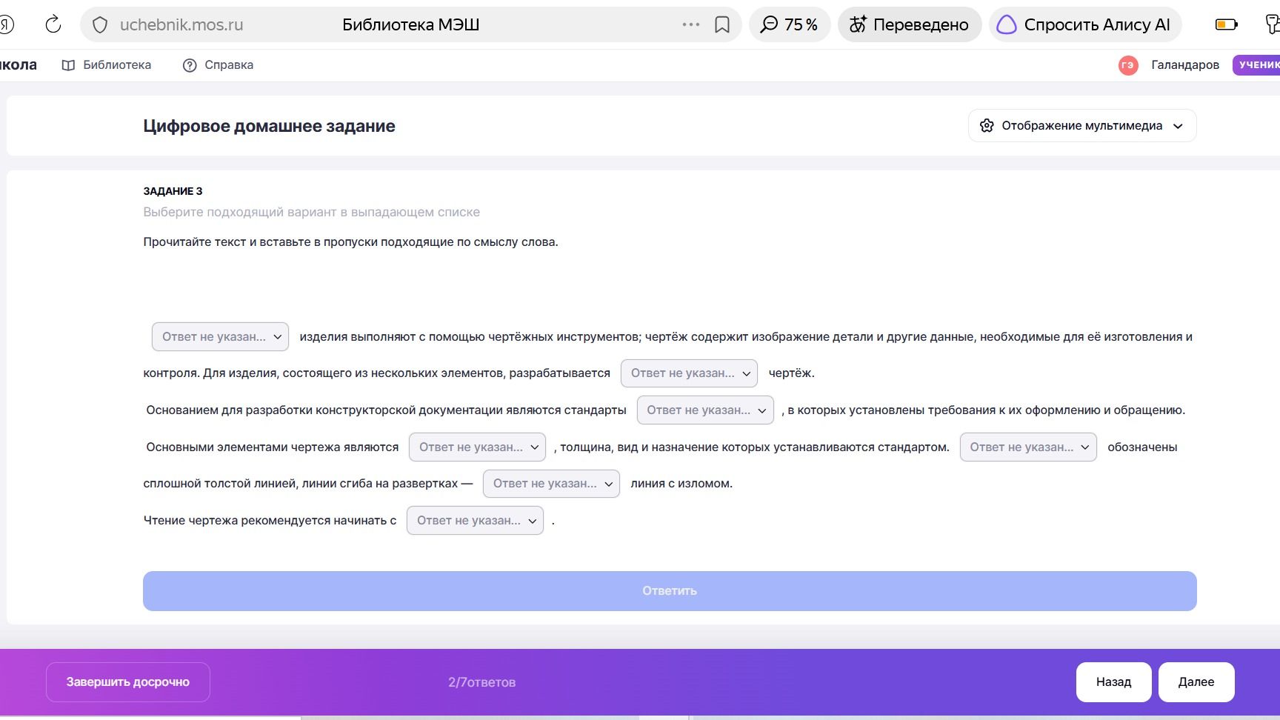
Task: Go to previous task with Назад
Action: coord(1113,682)
